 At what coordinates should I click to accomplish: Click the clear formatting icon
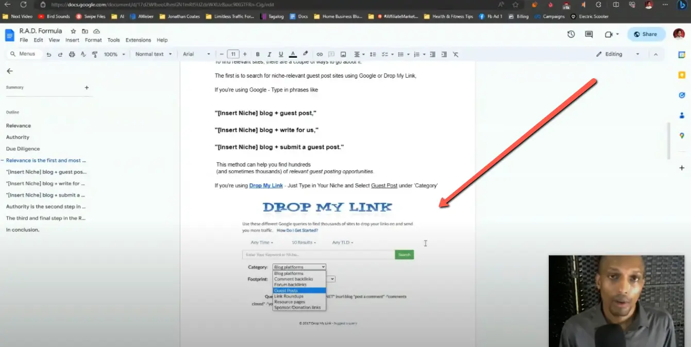[456, 54]
